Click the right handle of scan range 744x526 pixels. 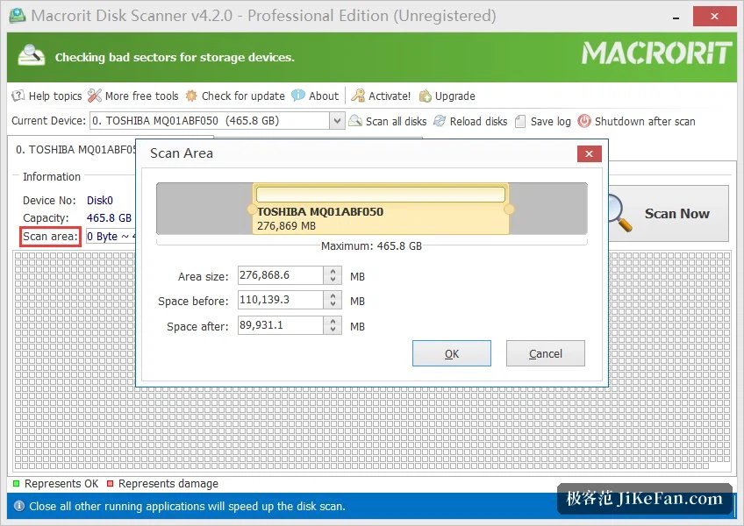pos(509,210)
